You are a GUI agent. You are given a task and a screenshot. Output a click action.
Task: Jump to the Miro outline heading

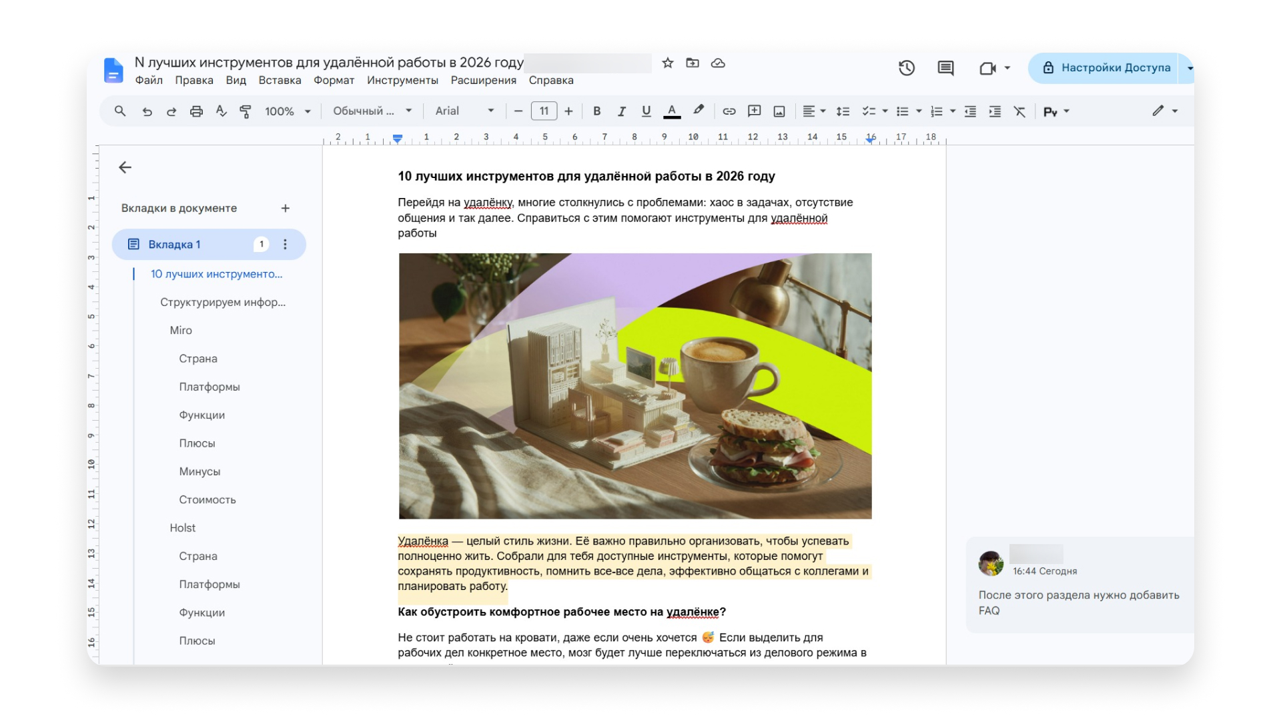(x=181, y=330)
